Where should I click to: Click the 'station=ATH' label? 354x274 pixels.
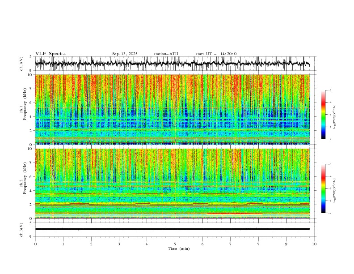(x=166, y=54)
